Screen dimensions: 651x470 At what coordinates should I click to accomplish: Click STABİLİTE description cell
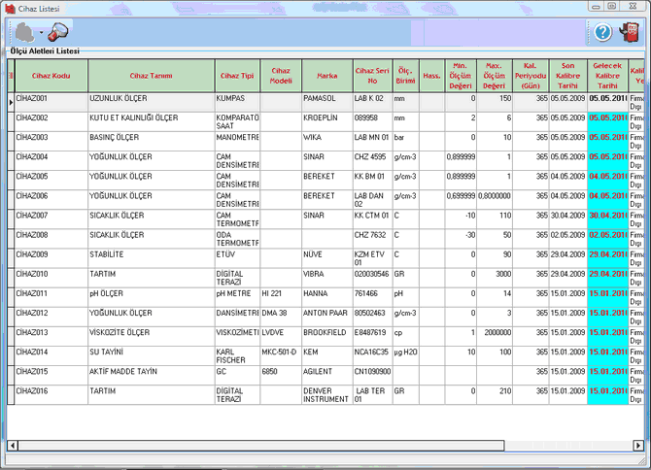coord(152,258)
